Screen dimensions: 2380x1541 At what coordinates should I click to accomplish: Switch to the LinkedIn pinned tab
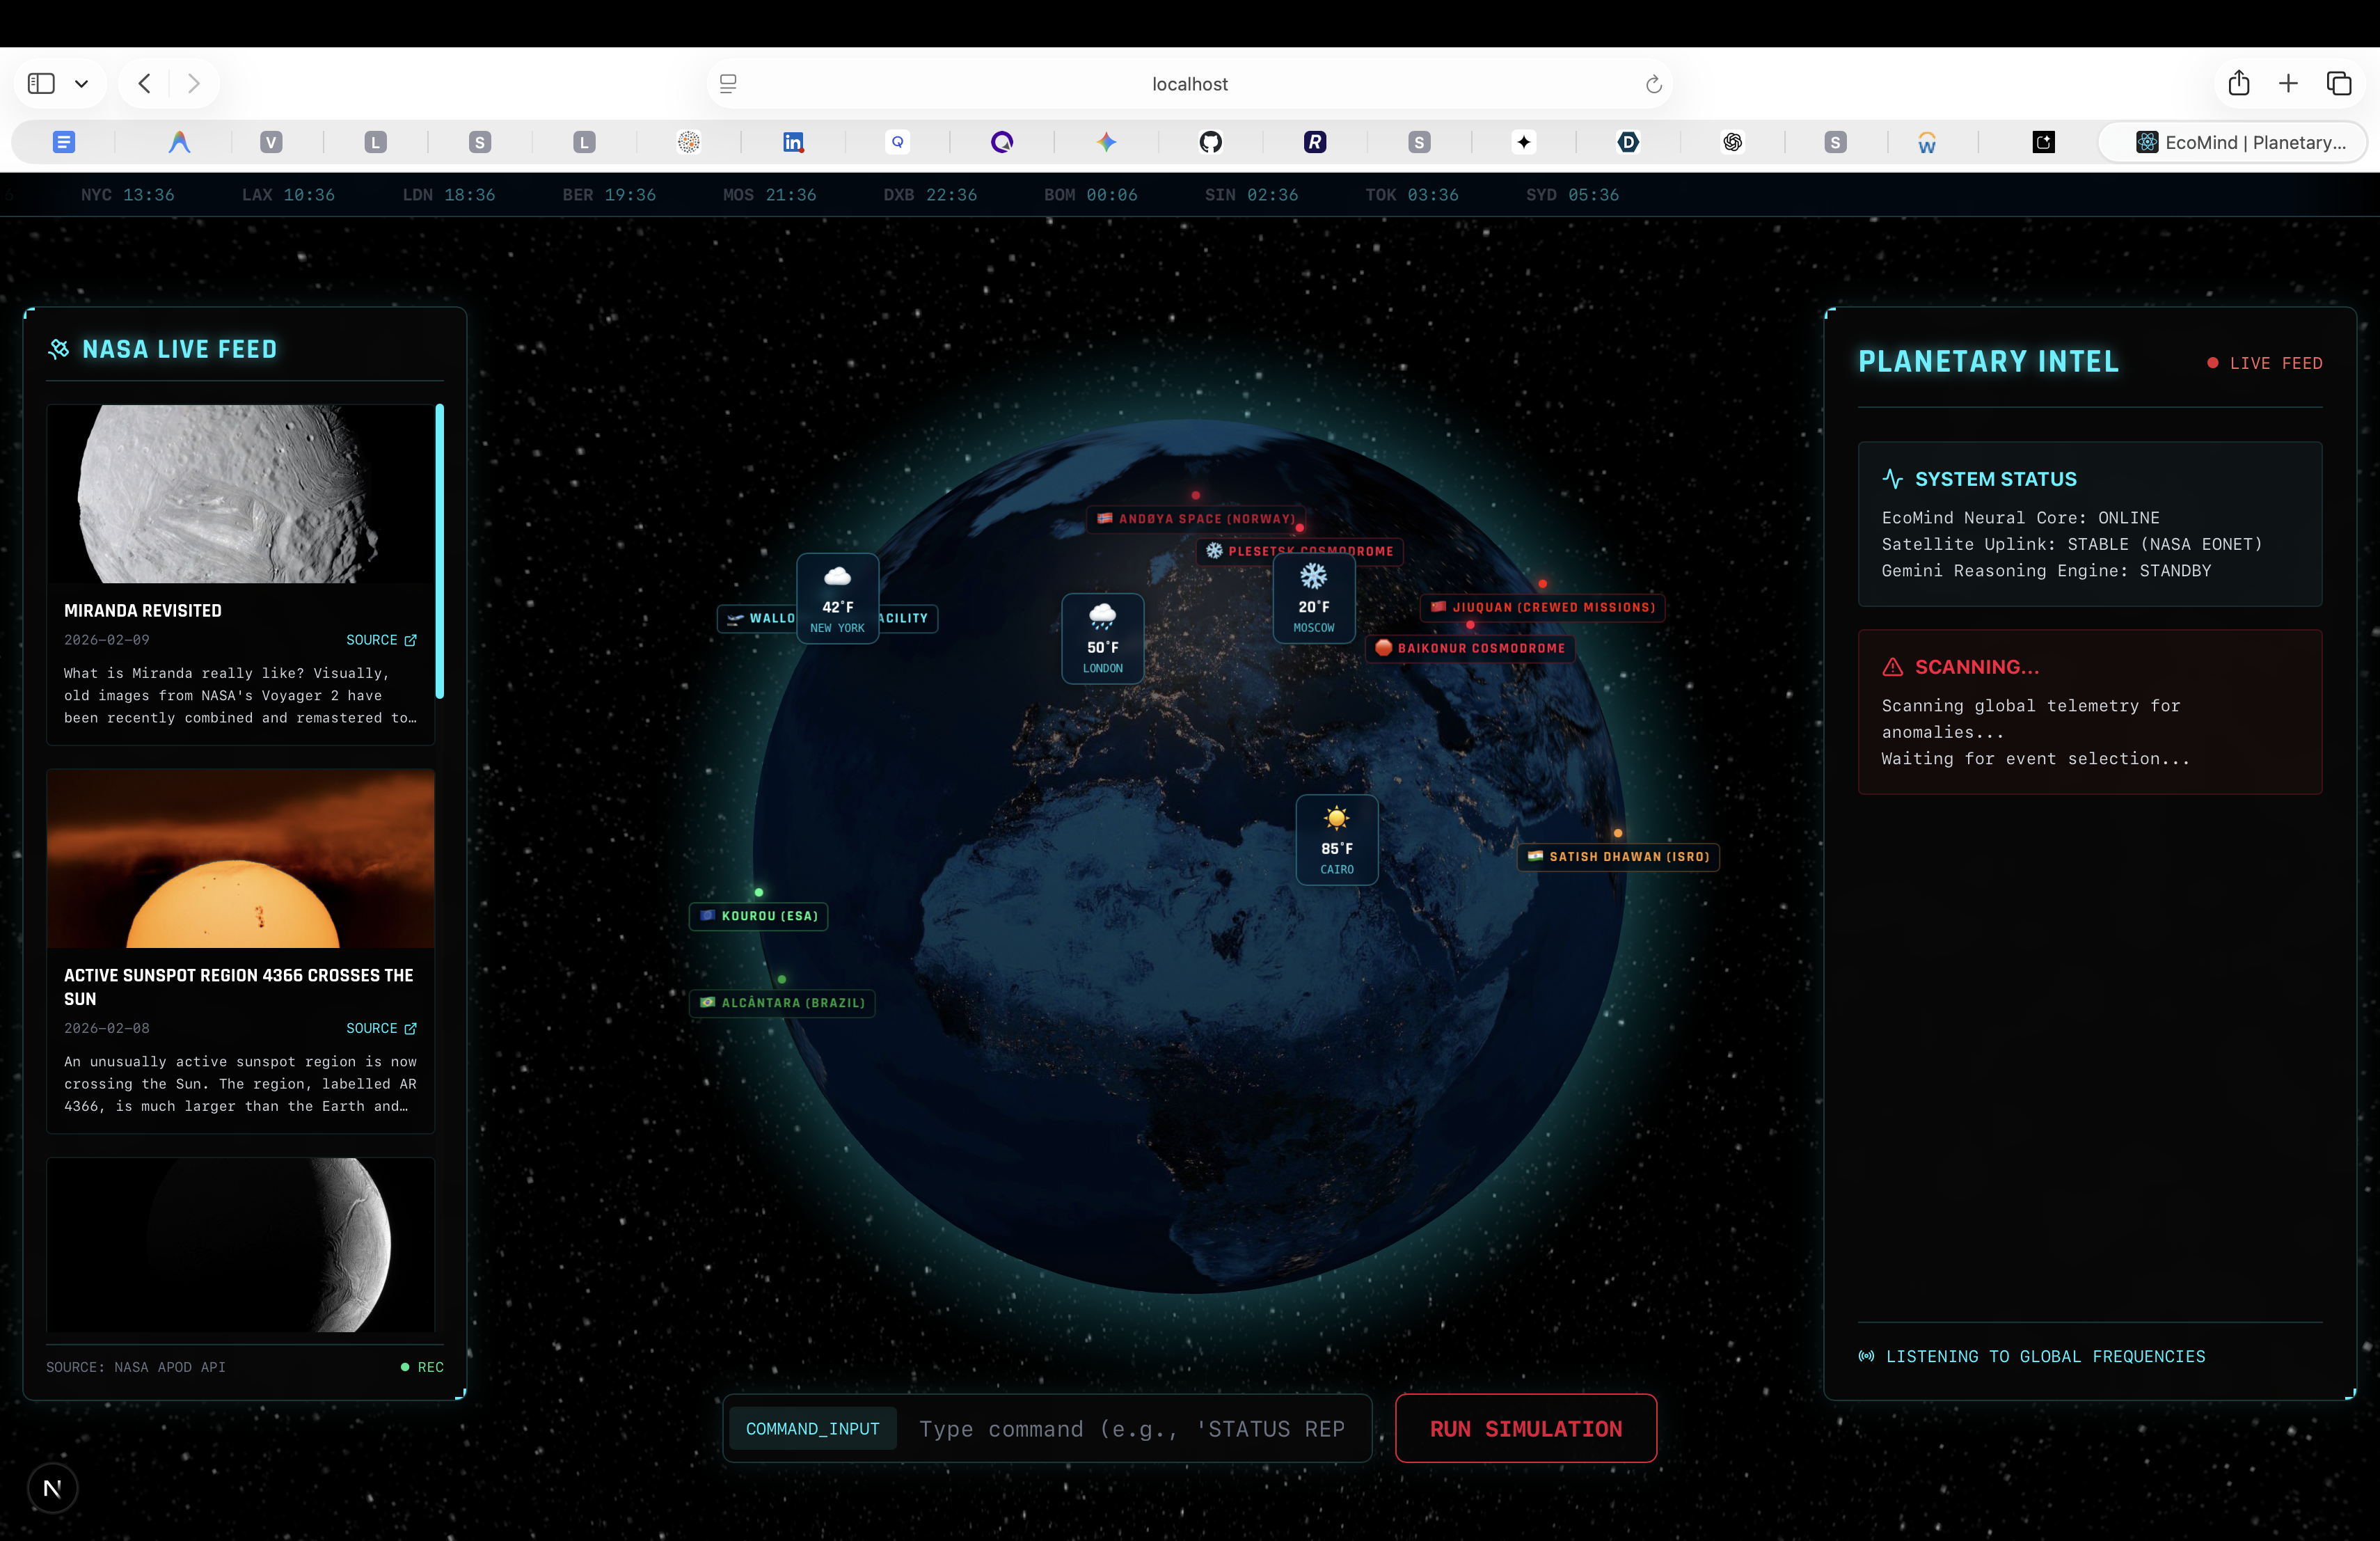tap(793, 142)
